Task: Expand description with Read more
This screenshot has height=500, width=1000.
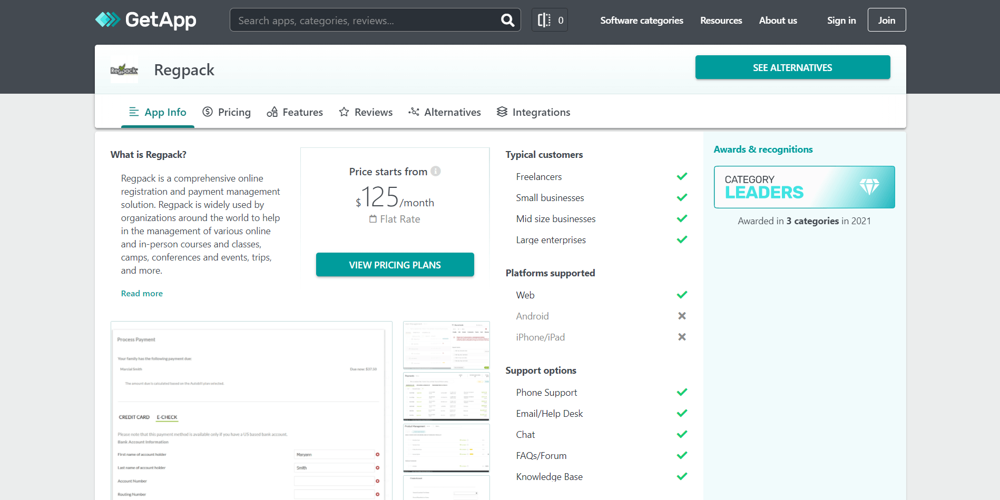Action: pyautogui.click(x=142, y=294)
